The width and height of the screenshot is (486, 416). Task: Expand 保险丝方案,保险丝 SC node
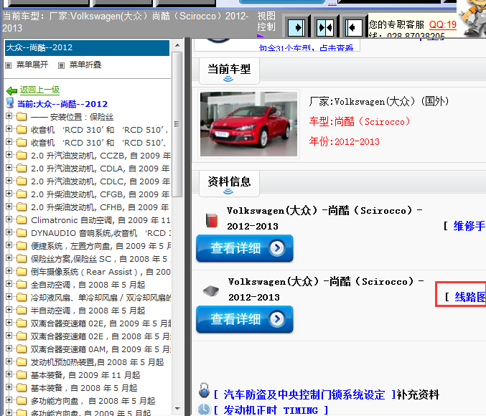9,258
